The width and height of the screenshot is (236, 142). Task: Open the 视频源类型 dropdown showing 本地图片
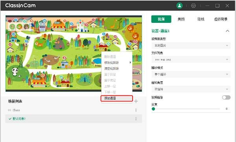coord(191,46)
